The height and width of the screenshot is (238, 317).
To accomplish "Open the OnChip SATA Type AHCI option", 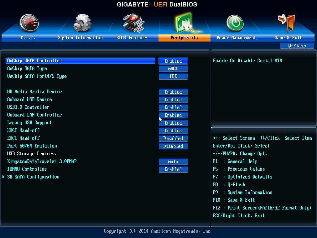I will pos(173,68).
